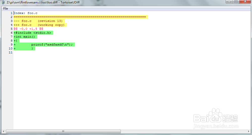Click the printf("asdfasdf\n") line
252x135 pixels.
44,45
